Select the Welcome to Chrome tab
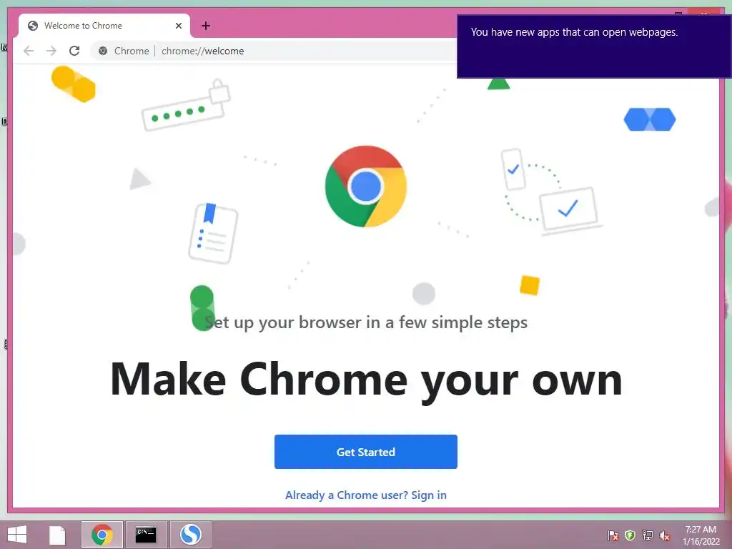This screenshot has width=732, height=549. (x=104, y=26)
